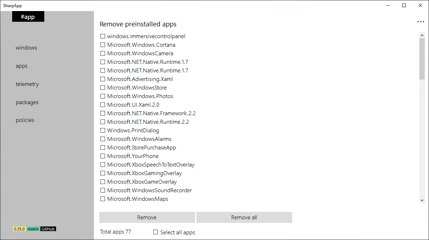
Task: Click the Remove all button
Action: pos(244,218)
